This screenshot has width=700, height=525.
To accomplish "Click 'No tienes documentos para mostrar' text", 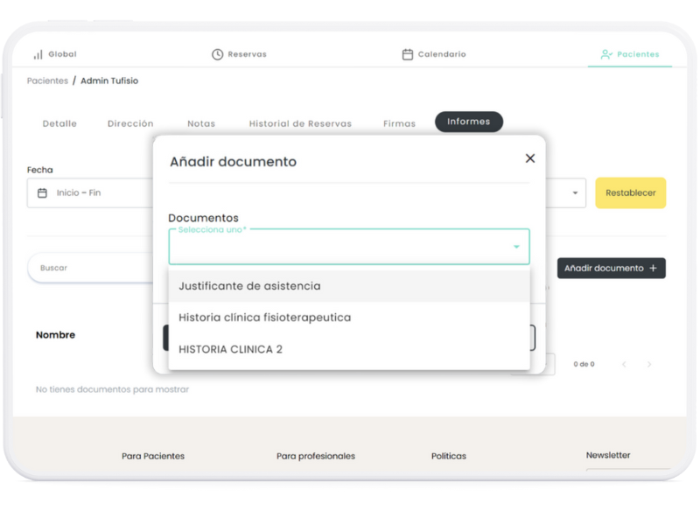I will coord(112,389).
